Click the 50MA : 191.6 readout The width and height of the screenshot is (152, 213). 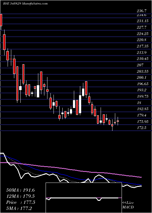tap(20, 190)
